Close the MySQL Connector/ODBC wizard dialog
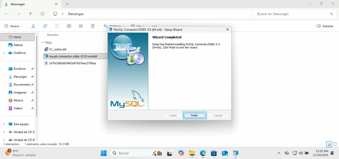 coord(227,29)
